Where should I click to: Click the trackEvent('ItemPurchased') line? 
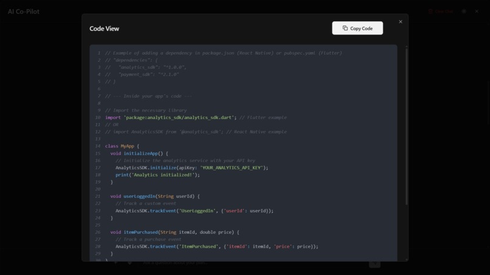click(x=217, y=246)
